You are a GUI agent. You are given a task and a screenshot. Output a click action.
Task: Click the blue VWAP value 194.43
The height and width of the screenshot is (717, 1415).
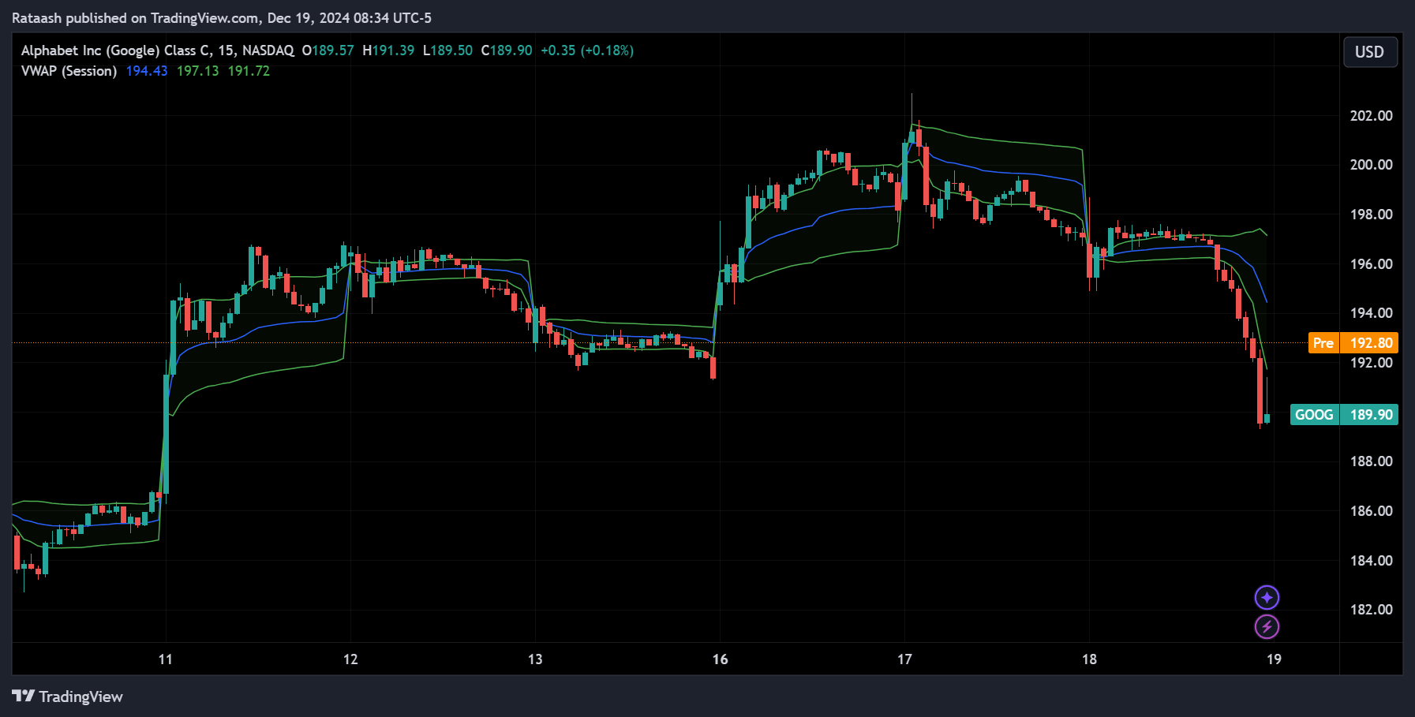(147, 71)
